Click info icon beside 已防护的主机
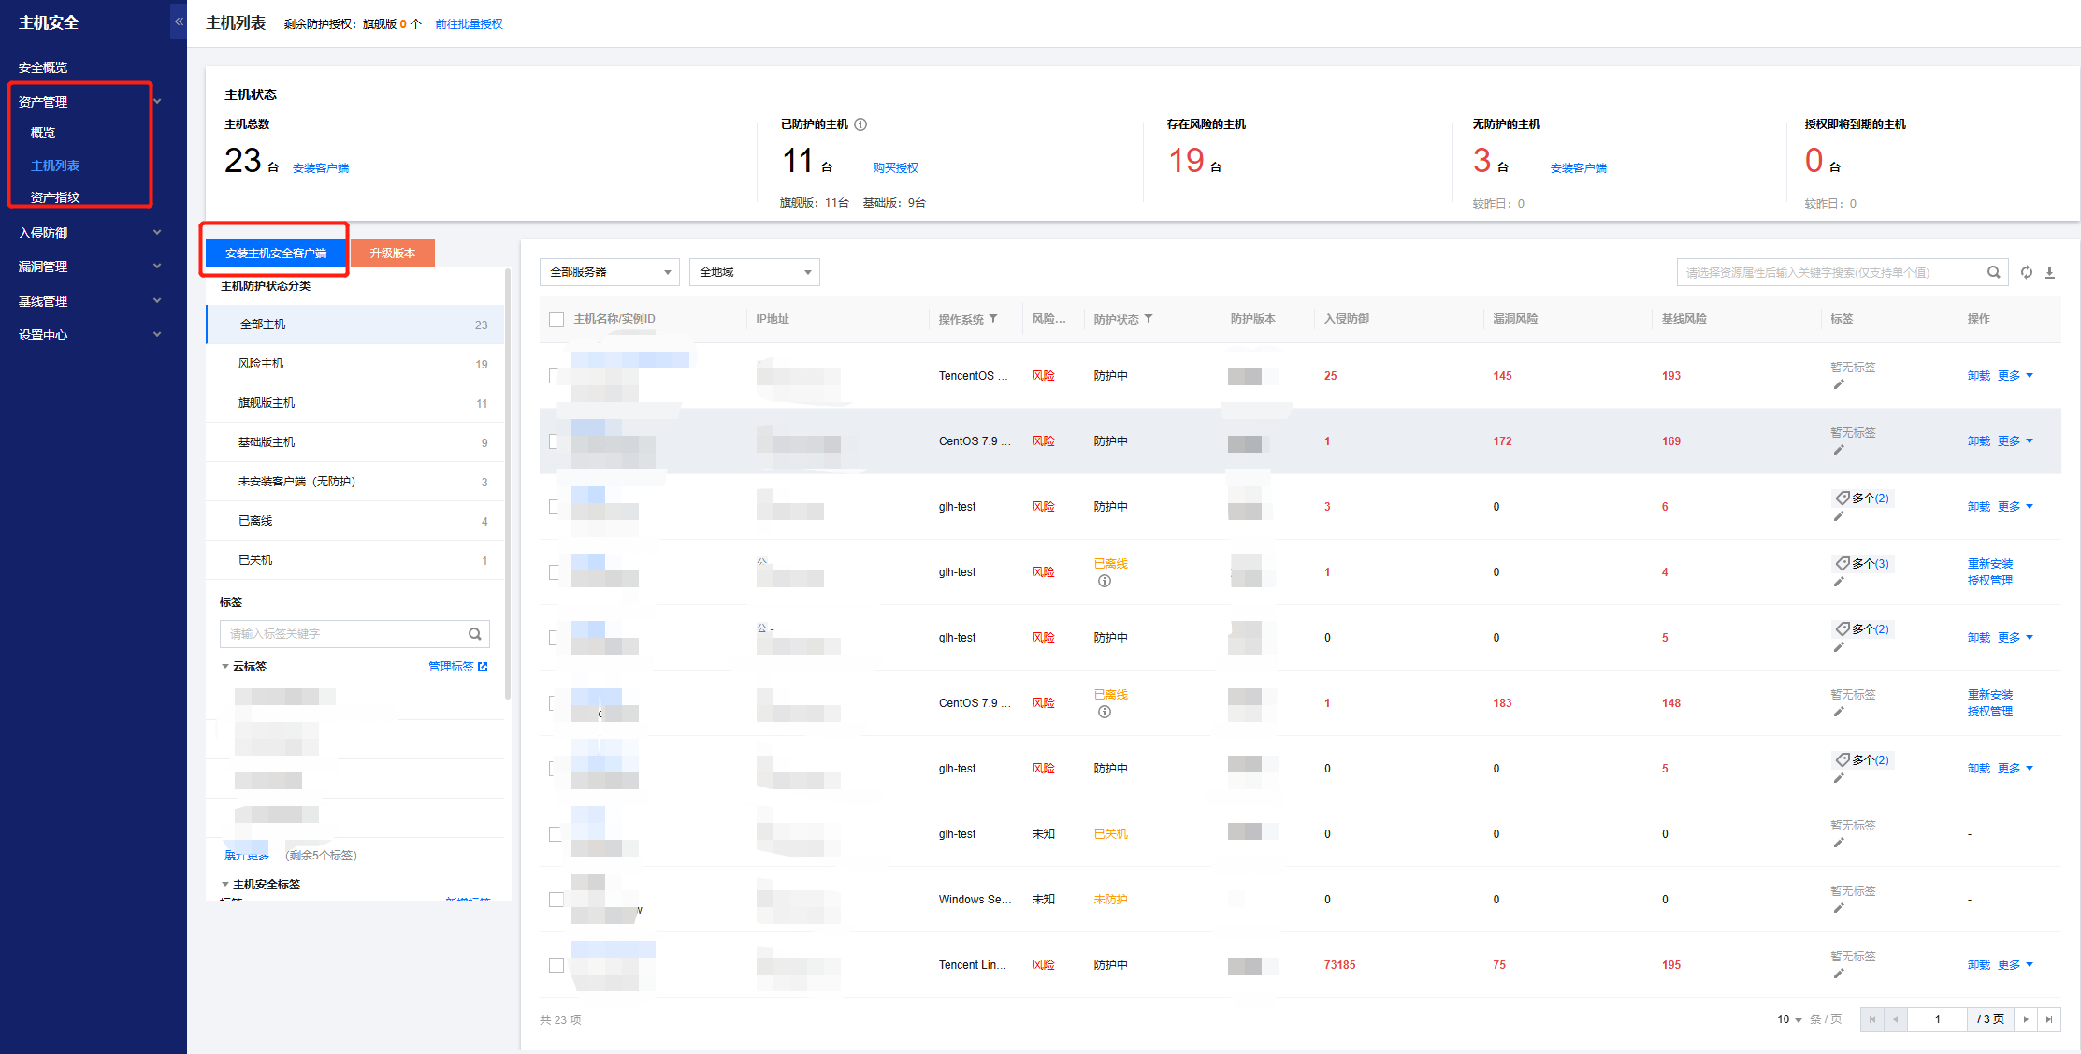 [860, 124]
